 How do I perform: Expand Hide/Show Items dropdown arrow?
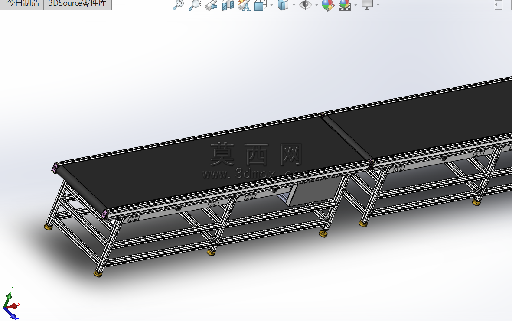tap(316, 5)
